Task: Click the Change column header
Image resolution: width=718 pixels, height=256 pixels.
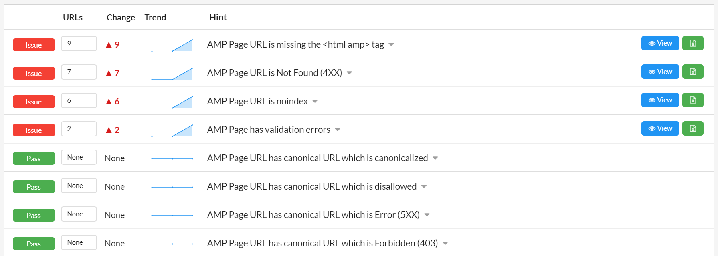Action: click(121, 18)
